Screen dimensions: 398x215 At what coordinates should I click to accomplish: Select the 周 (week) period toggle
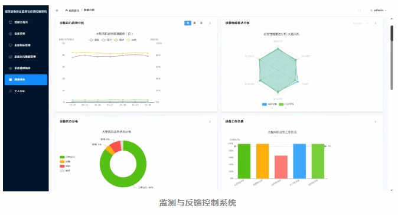point(194,23)
